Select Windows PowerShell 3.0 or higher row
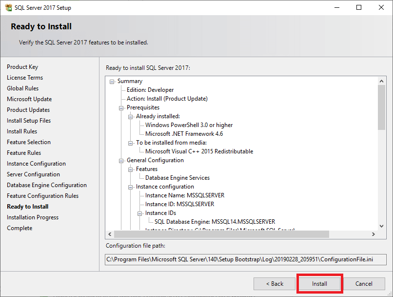The width and height of the screenshot is (393, 297). pyautogui.click(x=189, y=125)
